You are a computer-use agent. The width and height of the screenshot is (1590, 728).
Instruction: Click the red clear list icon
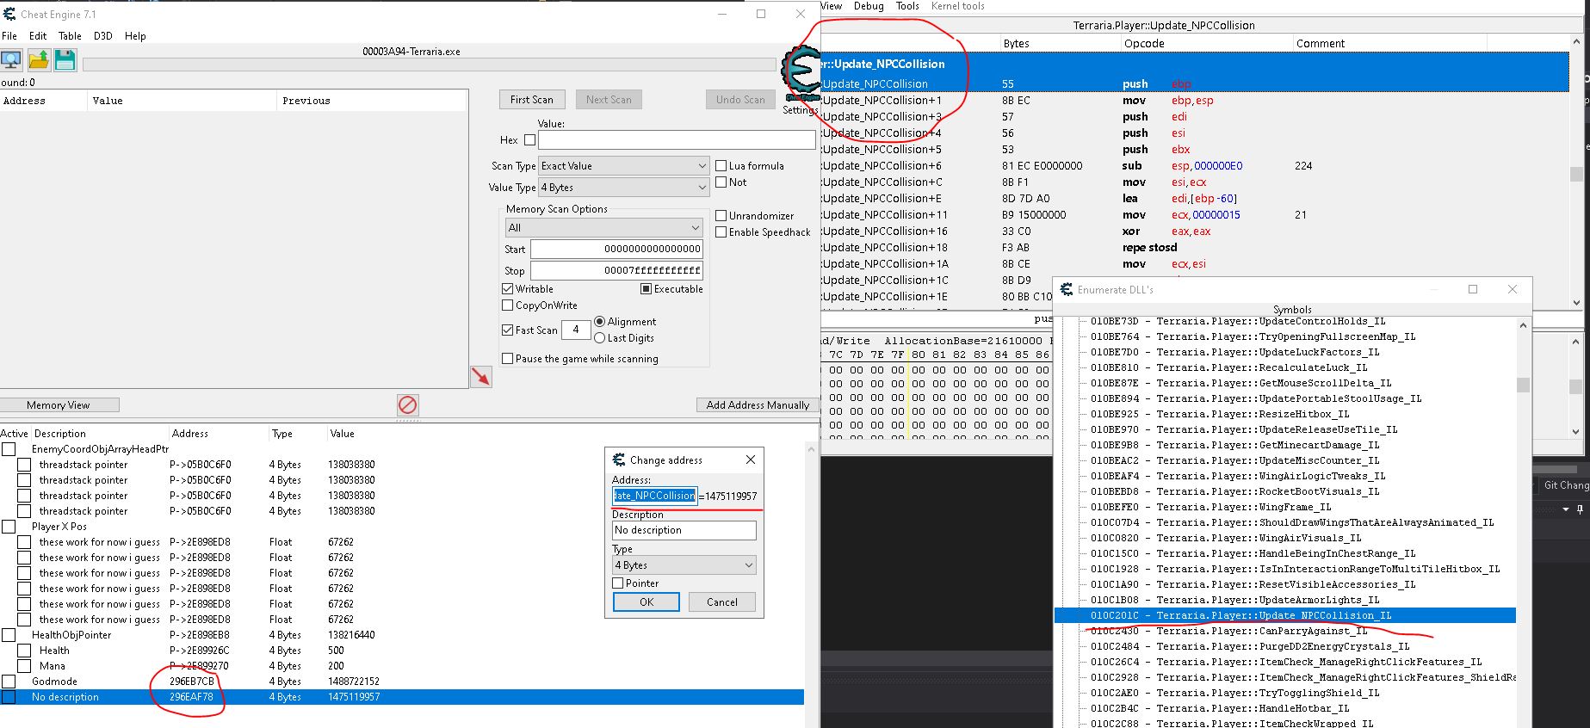[407, 404]
